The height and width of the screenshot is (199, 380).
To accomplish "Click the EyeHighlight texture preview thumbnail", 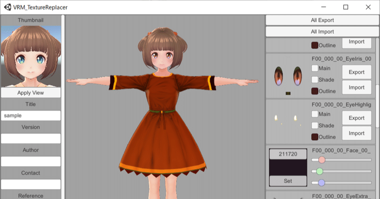I will pyautogui.click(x=288, y=121).
